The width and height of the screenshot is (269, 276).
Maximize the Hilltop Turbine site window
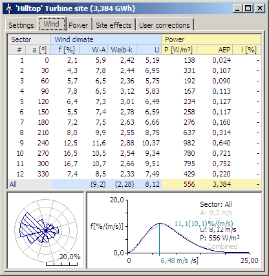[248, 8]
